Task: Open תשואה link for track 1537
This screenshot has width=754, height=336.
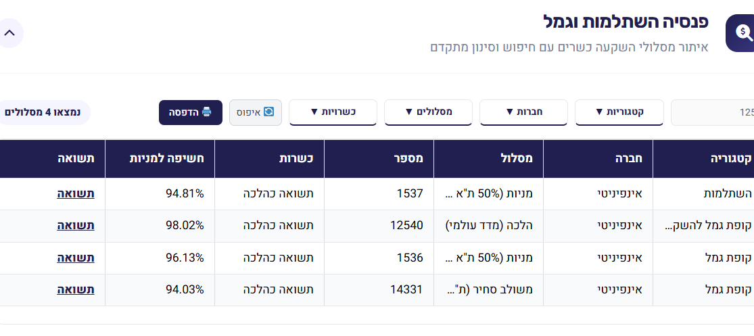Action: (76, 194)
